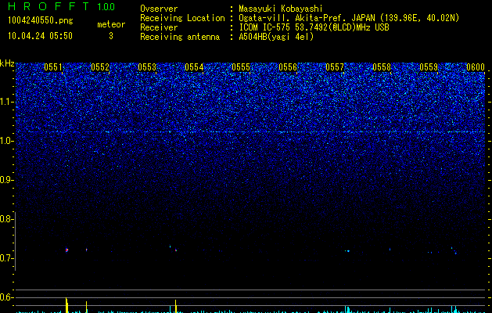Click the 0552 time marker
This screenshot has width=492, height=313.
[x=100, y=67]
